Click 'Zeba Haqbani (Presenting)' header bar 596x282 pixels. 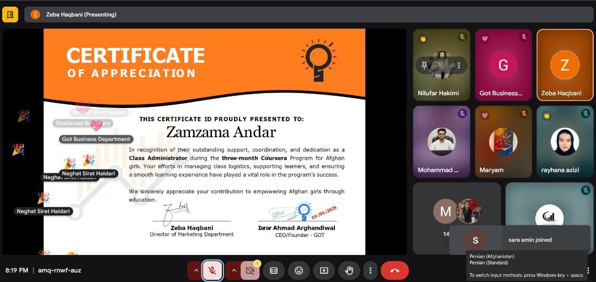(309, 15)
